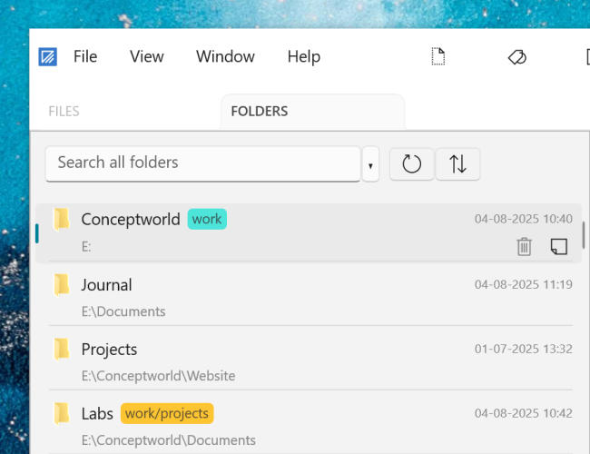Image resolution: width=590 pixels, height=454 pixels.
Task: Click the Journal folder icon
Action: 62,285
